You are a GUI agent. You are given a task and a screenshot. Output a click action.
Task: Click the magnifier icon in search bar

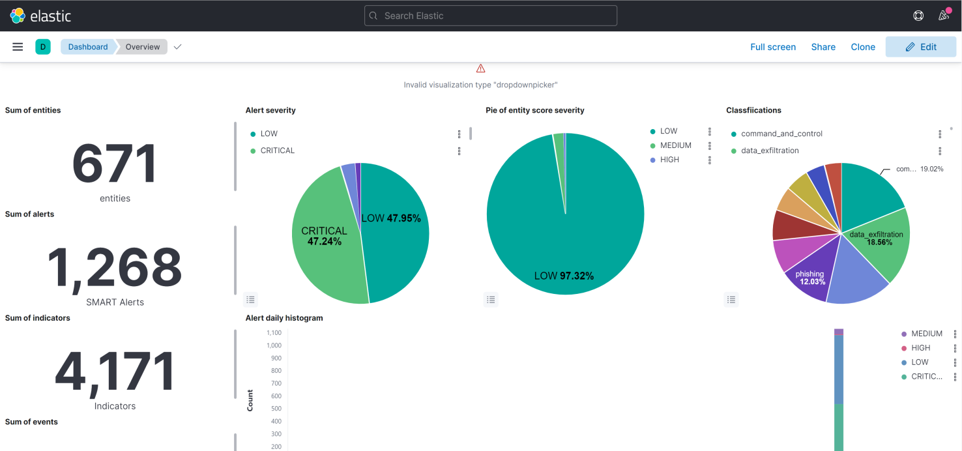click(x=373, y=16)
